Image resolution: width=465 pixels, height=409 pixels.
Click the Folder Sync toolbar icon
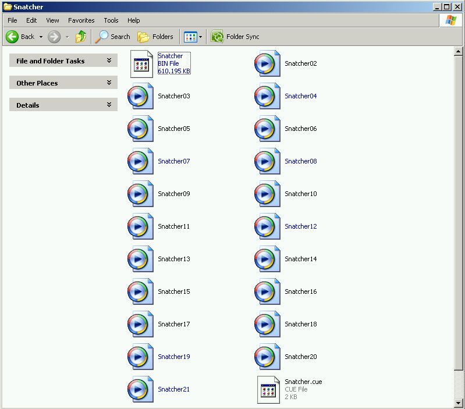(x=218, y=37)
